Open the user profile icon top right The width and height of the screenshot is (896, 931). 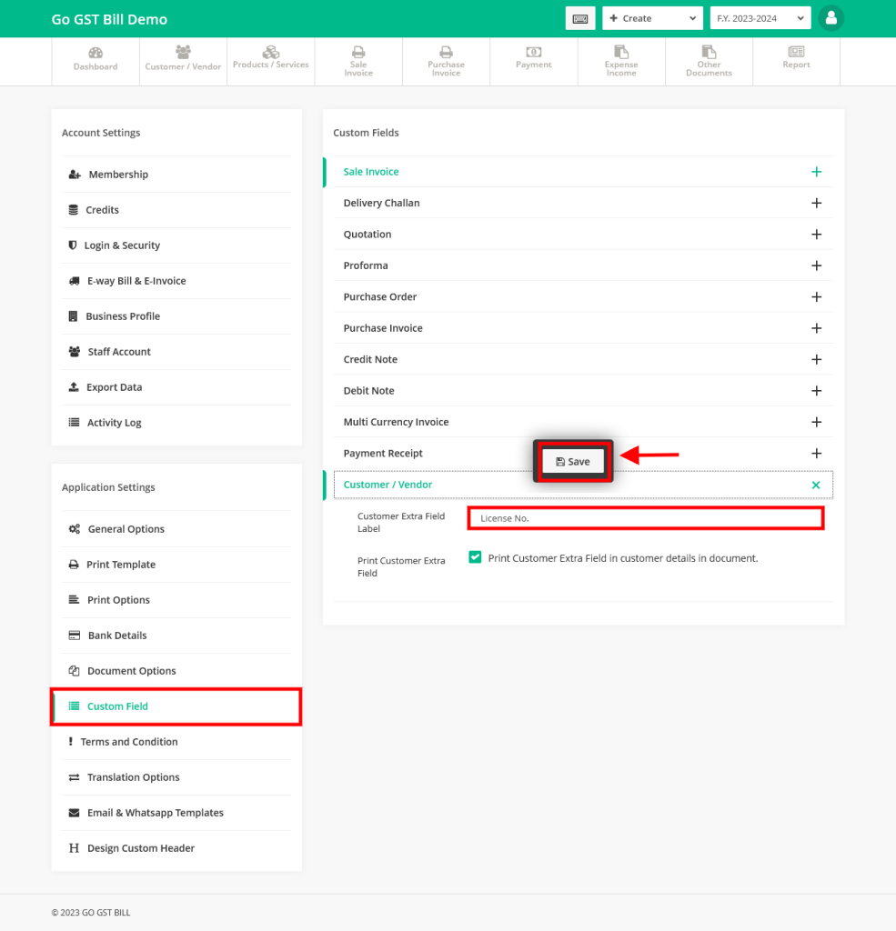point(831,17)
